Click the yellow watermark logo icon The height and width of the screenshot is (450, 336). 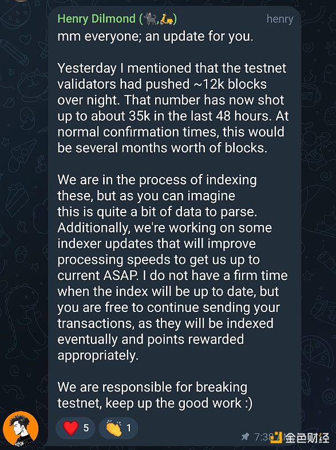click(276, 437)
